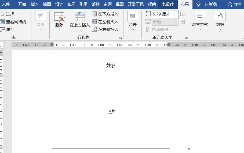Screen dimensions: 244x153
Task: Click the 共享 share button
Action: (235, 5)
